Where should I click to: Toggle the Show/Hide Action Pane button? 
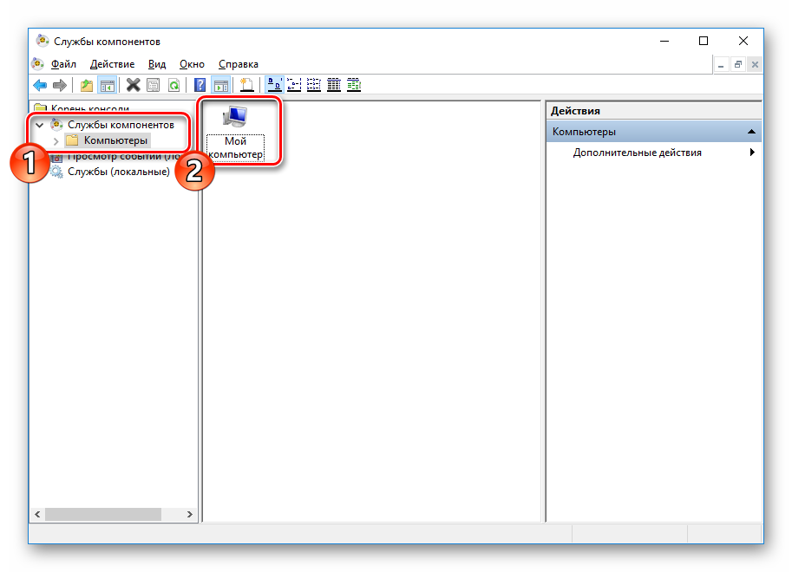(x=221, y=85)
